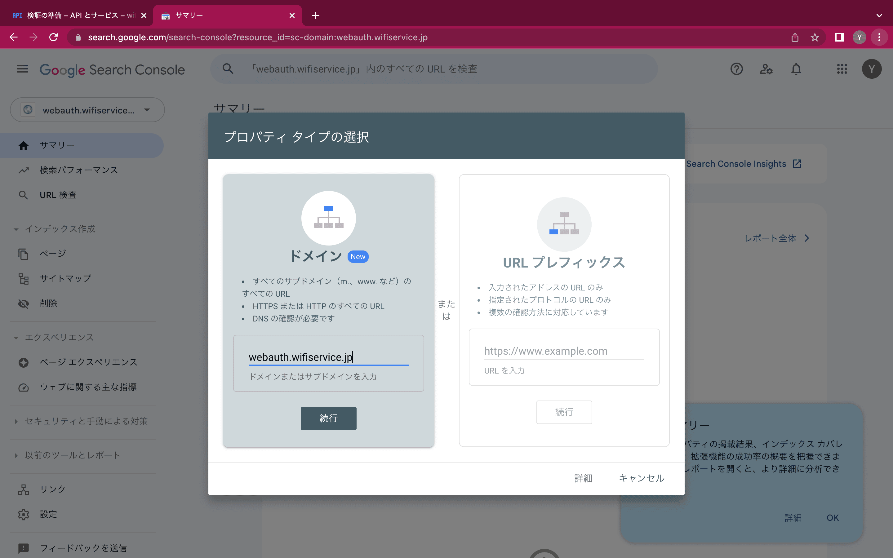Click 詳細 in the summary tooltip
Image resolution: width=893 pixels, height=558 pixels.
tap(793, 518)
